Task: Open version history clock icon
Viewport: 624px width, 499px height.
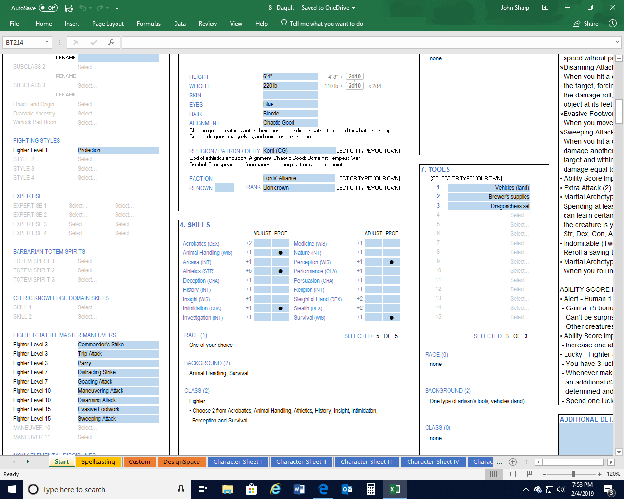Action: click(x=613, y=23)
